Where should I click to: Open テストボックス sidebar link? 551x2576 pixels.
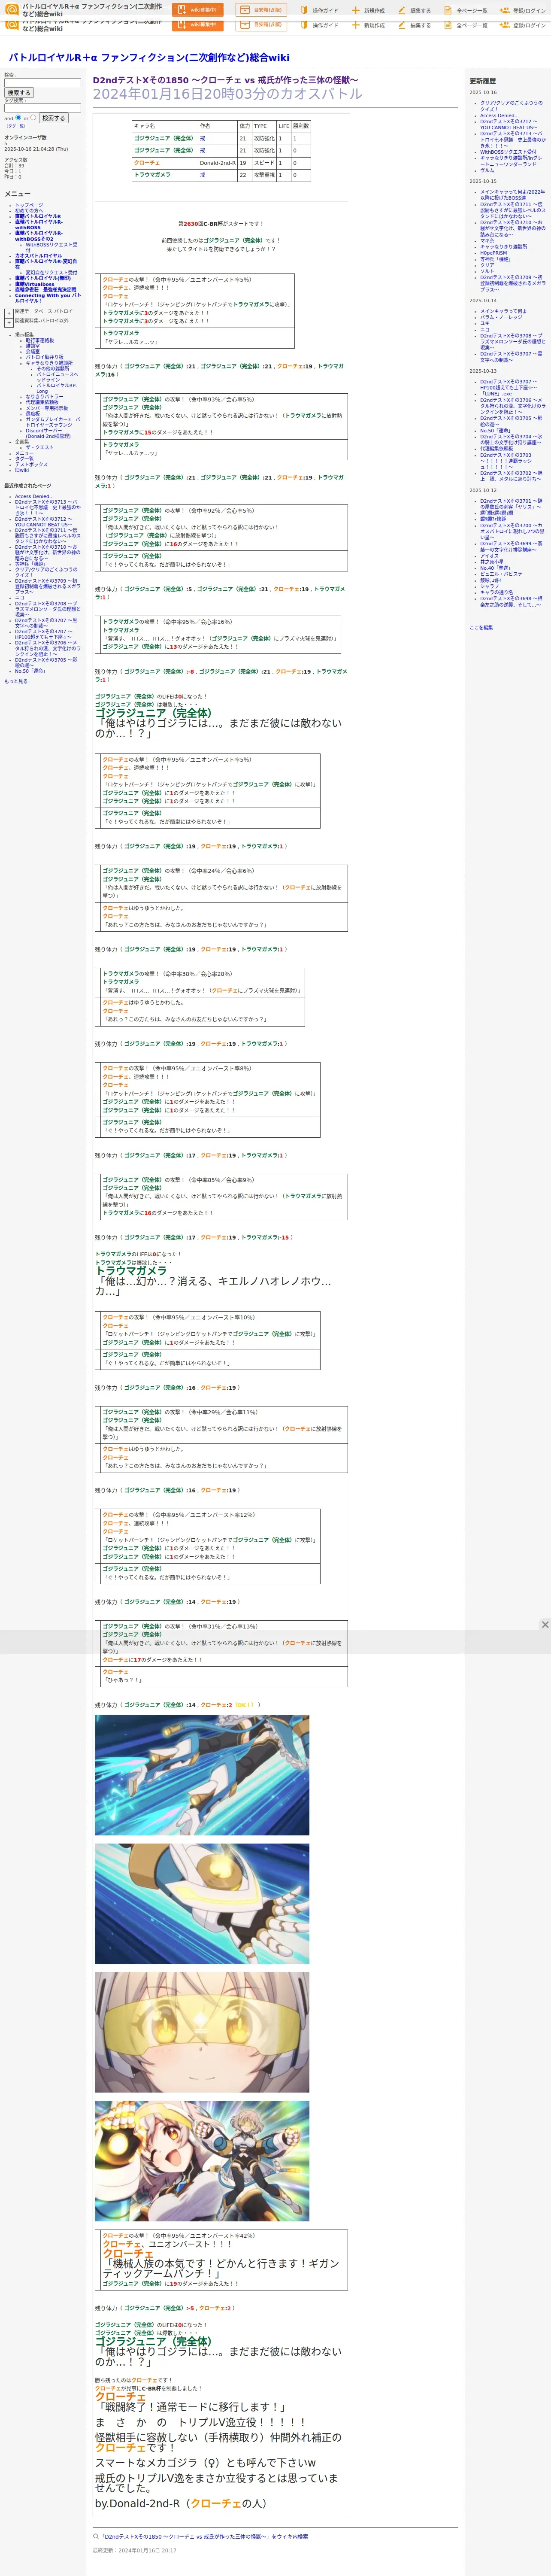(31, 465)
